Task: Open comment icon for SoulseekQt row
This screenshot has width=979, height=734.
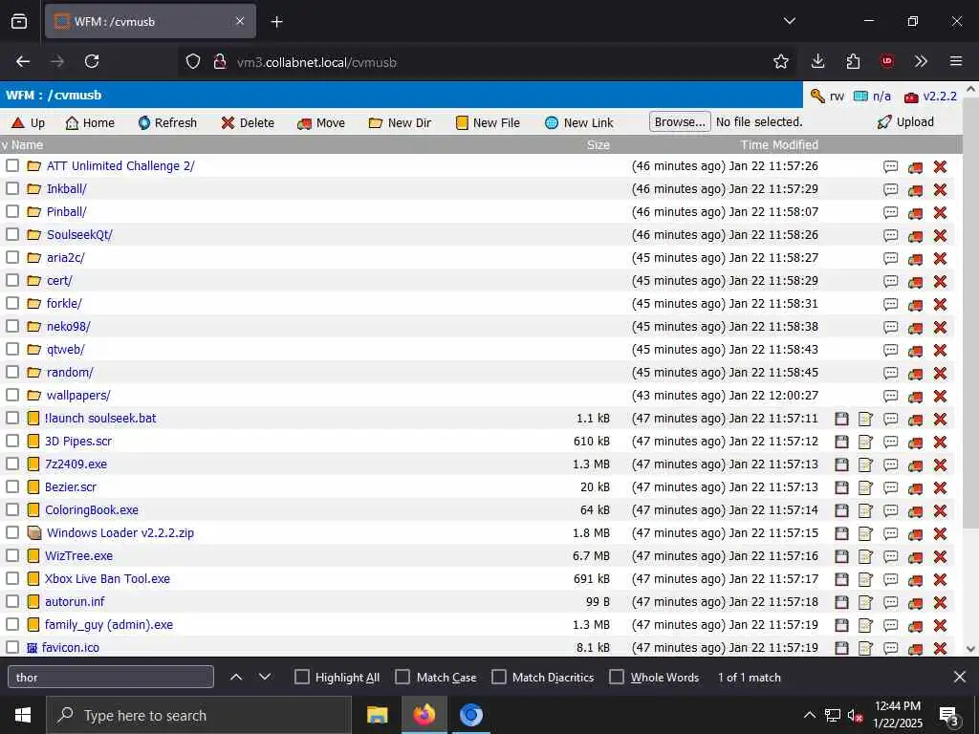Action: (x=890, y=235)
